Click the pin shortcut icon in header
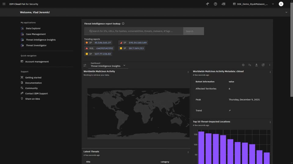This screenshot has height=164, width=293. coord(208,4)
